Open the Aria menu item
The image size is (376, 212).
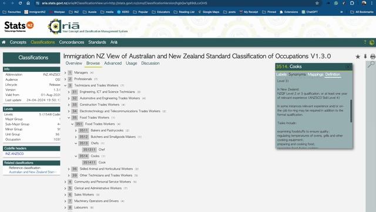114,42
